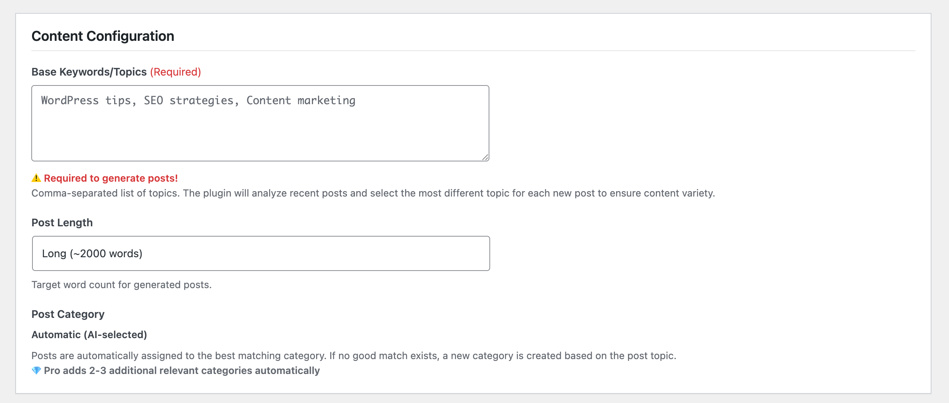Click the Post Category label
The image size is (949, 403).
(68, 314)
